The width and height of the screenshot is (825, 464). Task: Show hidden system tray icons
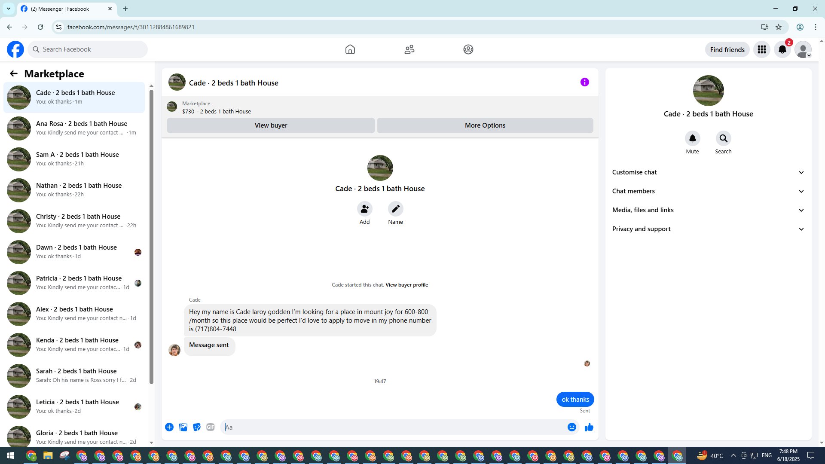733,455
